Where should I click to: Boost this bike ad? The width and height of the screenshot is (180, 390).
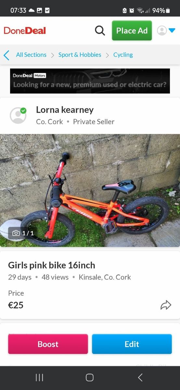coord(48,344)
